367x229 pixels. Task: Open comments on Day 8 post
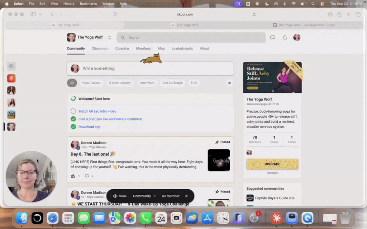[x=87, y=176]
